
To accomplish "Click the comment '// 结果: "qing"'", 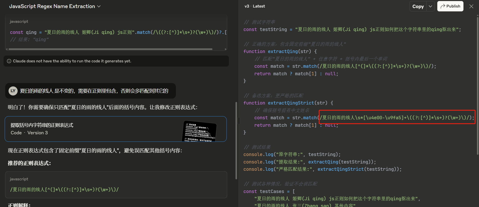I will pos(29,40).
